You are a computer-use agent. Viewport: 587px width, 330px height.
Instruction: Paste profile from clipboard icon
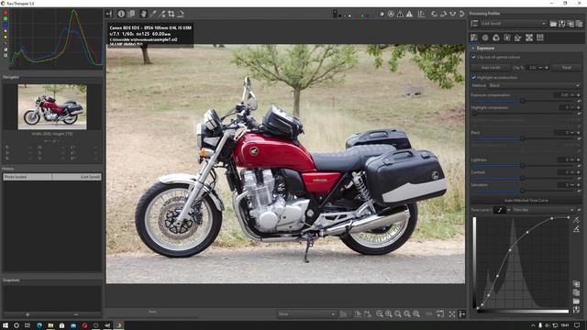tap(579, 24)
